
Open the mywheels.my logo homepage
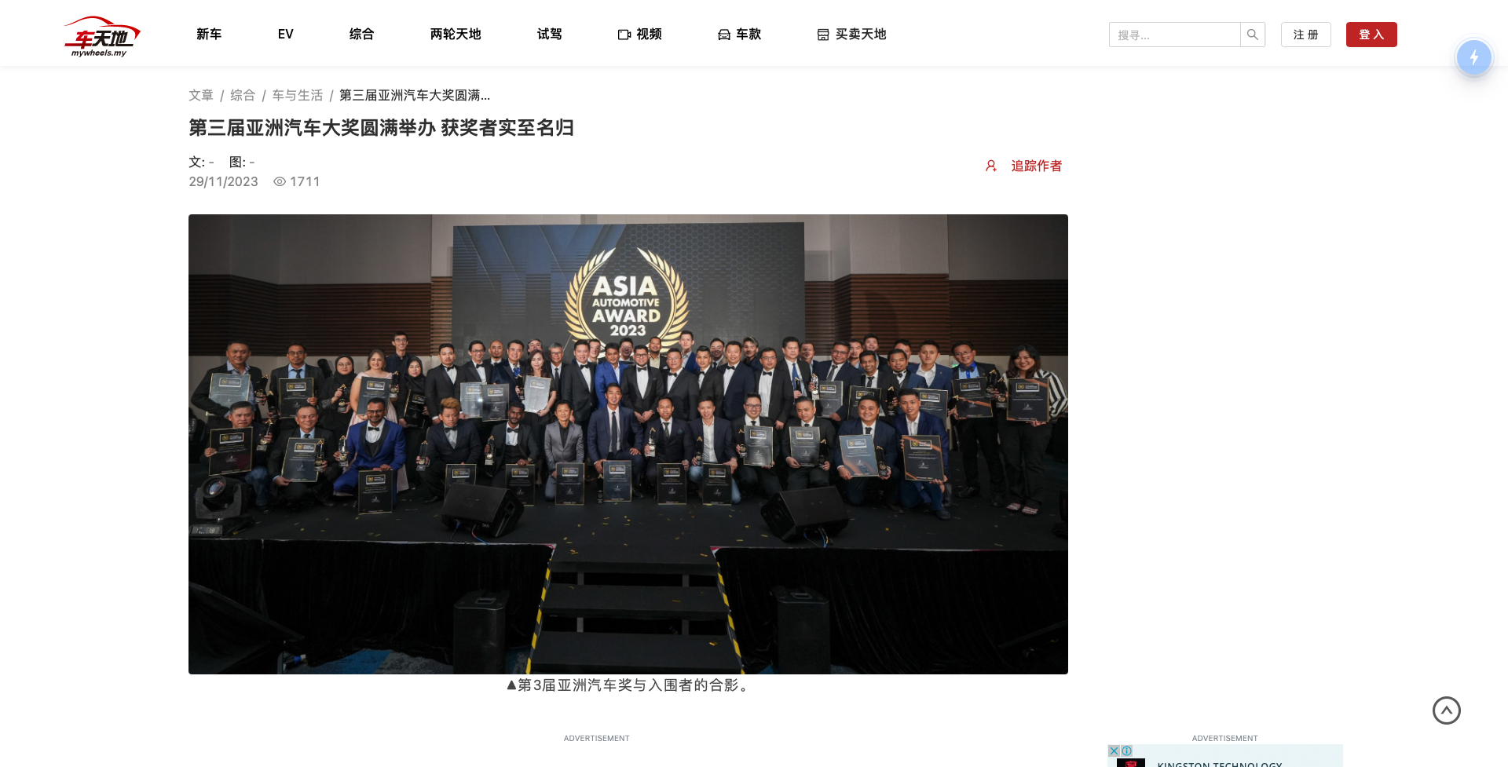(102, 36)
